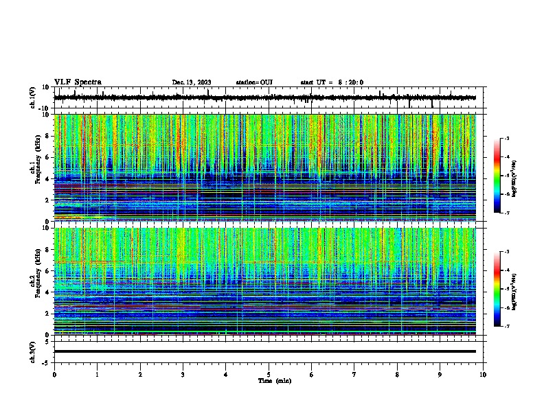Click the log(PSD) label beside the ch.2 color bar

pos(514,292)
